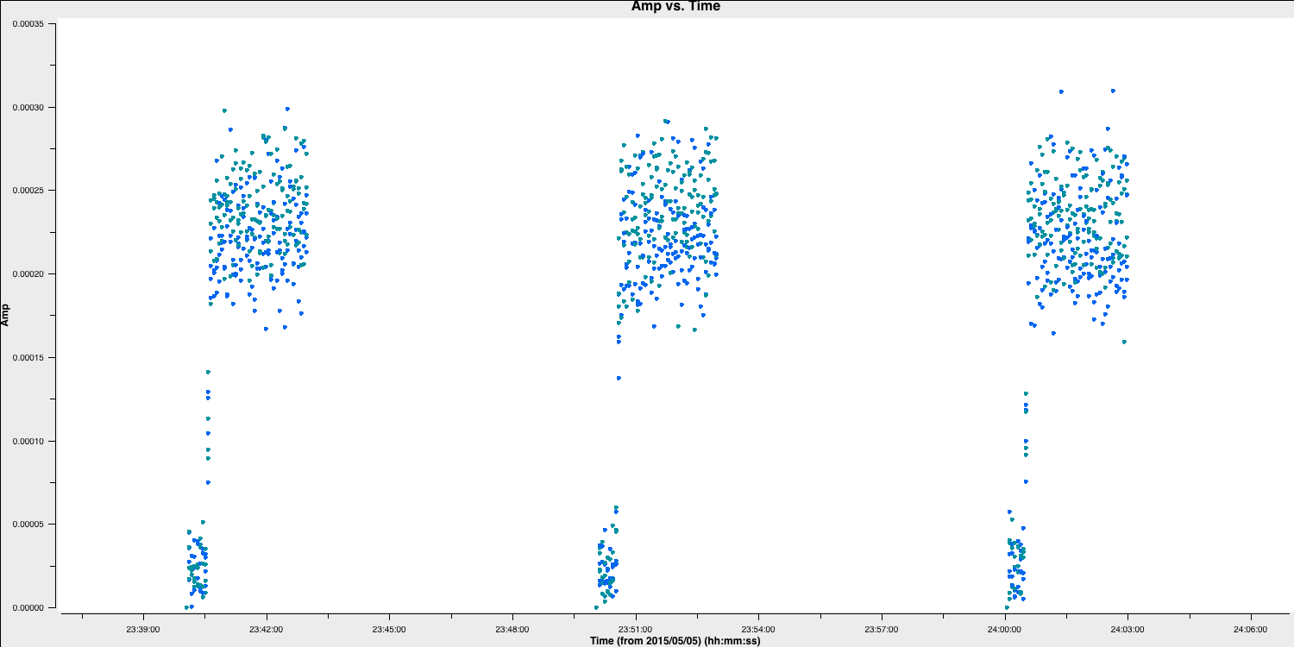Click the time tick label 23:57:00

(x=882, y=629)
